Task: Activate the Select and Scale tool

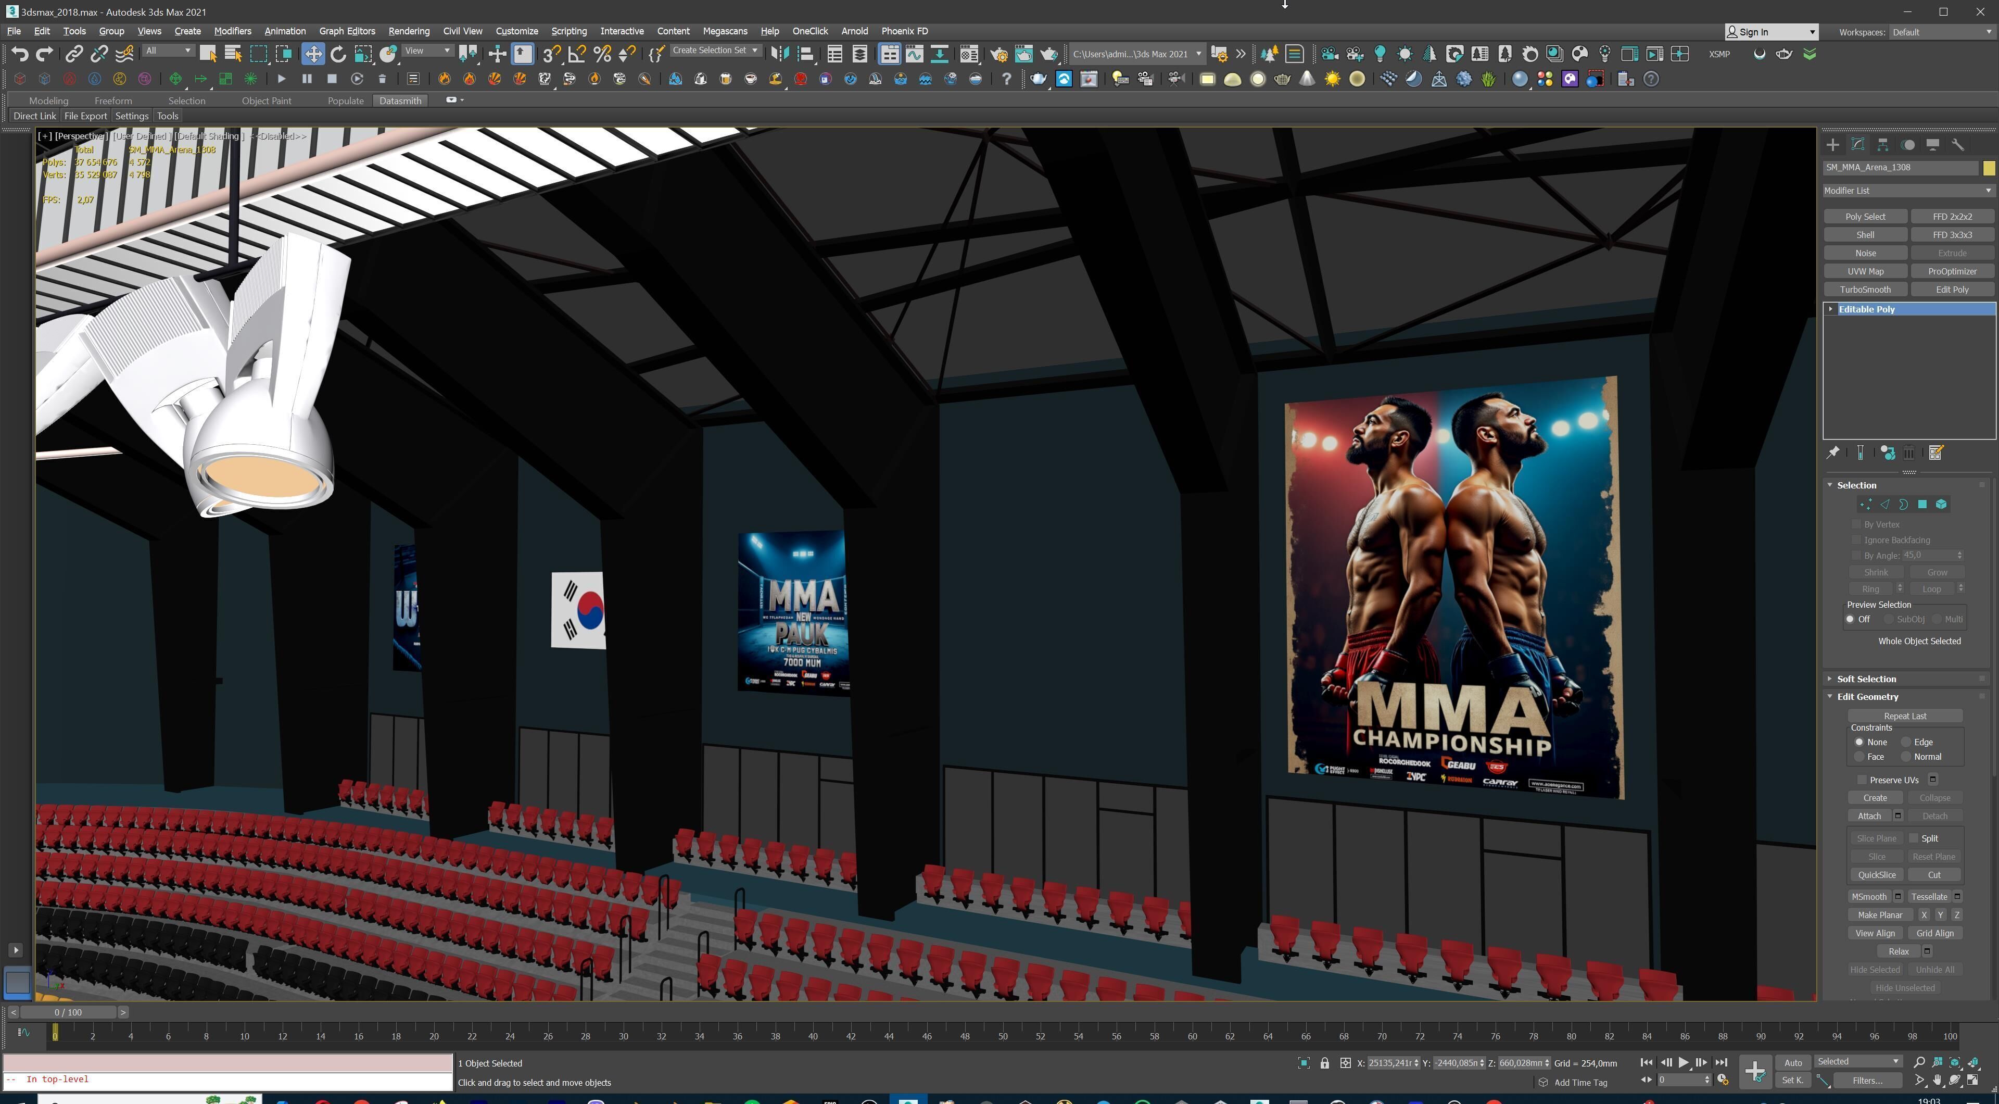Action: coord(363,54)
